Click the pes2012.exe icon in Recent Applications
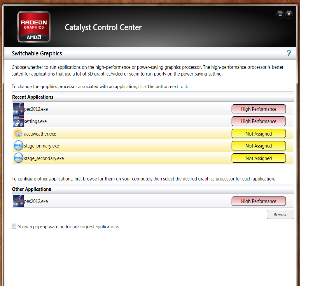336x286 pixels. point(18,109)
